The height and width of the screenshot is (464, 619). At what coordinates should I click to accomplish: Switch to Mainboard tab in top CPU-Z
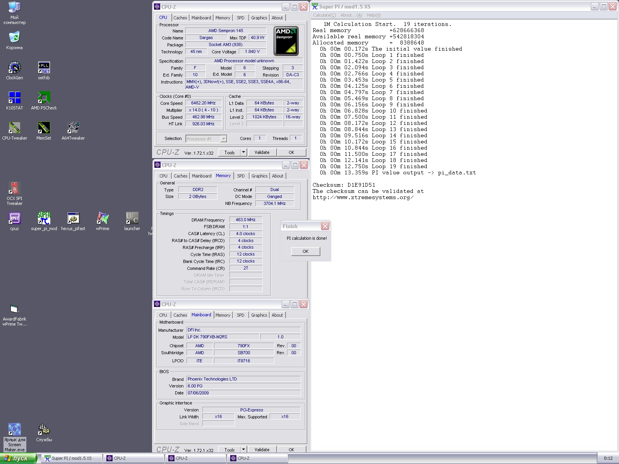[x=201, y=18]
